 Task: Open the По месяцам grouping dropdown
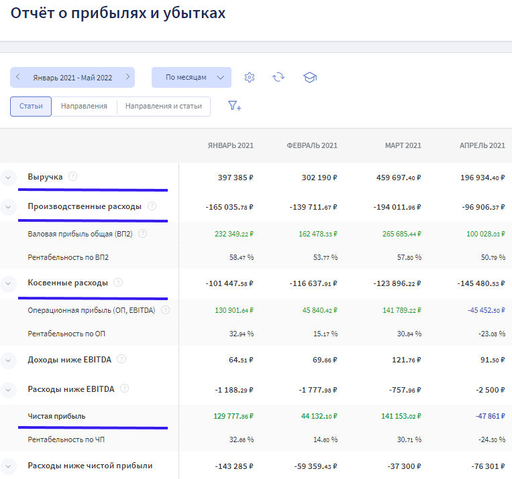(x=191, y=77)
